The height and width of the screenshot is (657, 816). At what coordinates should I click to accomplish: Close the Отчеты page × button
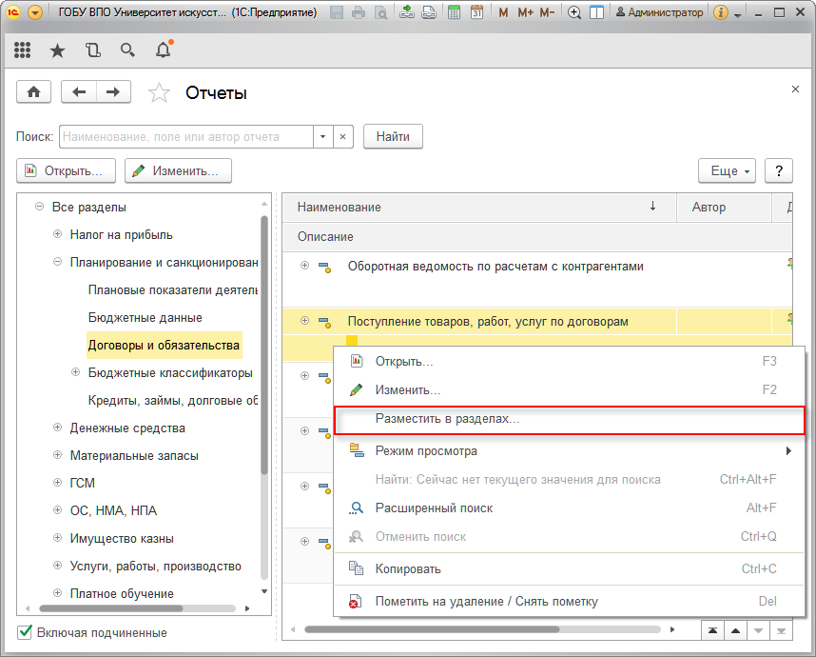click(x=795, y=90)
